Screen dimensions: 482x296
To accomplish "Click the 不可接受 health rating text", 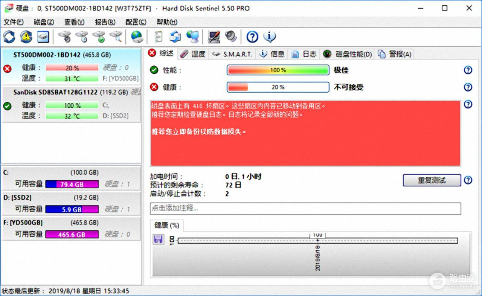I will [x=349, y=87].
